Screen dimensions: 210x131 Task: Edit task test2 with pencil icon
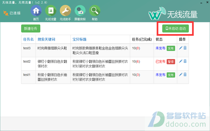tap(181, 61)
